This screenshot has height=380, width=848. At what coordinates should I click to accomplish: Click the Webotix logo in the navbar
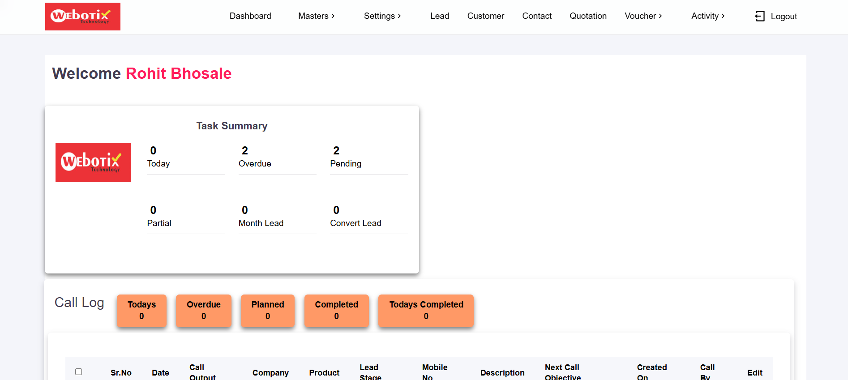point(83,17)
